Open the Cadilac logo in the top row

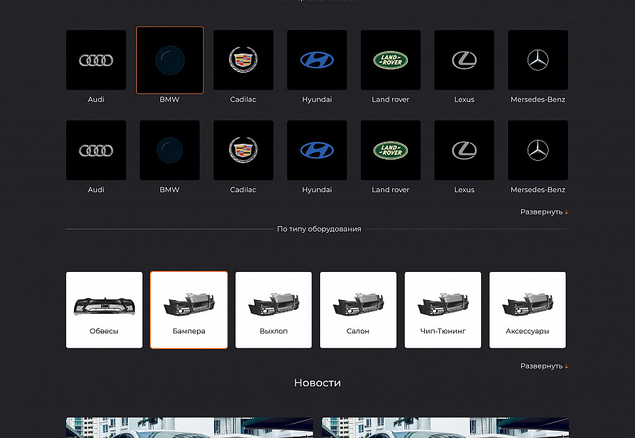point(244,60)
